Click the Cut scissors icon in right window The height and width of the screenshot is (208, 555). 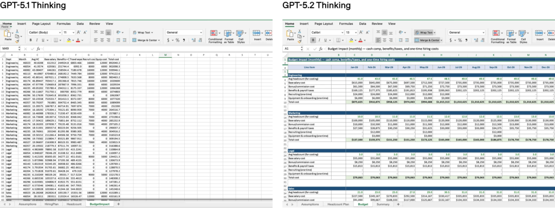click(x=299, y=31)
